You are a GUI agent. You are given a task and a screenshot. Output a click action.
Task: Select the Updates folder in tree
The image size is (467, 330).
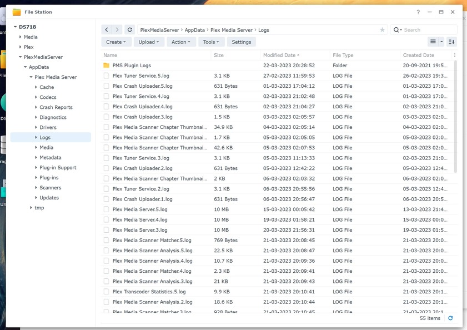(x=49, y=198)
